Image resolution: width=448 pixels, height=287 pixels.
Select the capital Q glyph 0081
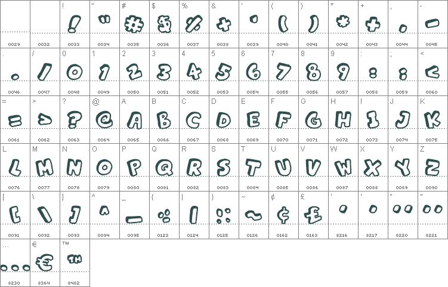164,168
